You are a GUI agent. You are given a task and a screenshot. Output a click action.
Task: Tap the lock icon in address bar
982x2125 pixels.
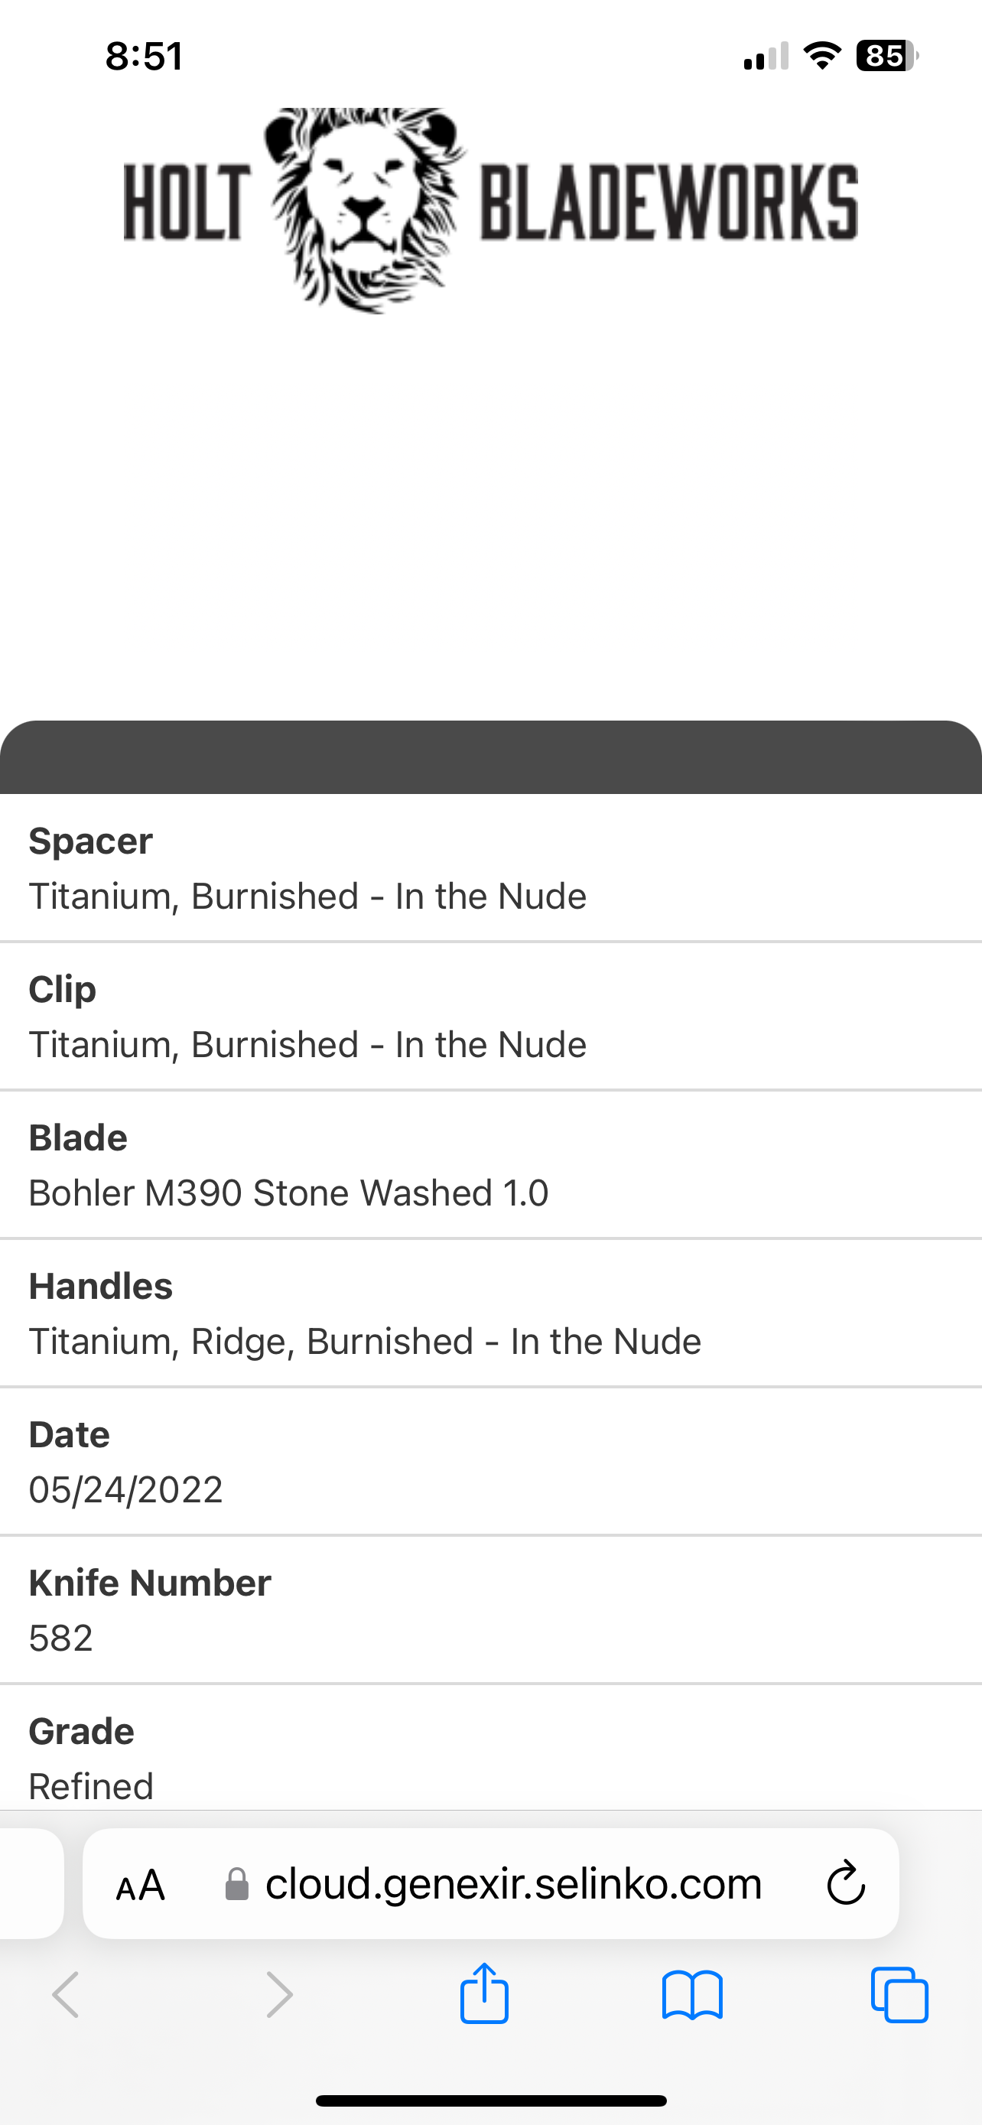click(237, 1884)
